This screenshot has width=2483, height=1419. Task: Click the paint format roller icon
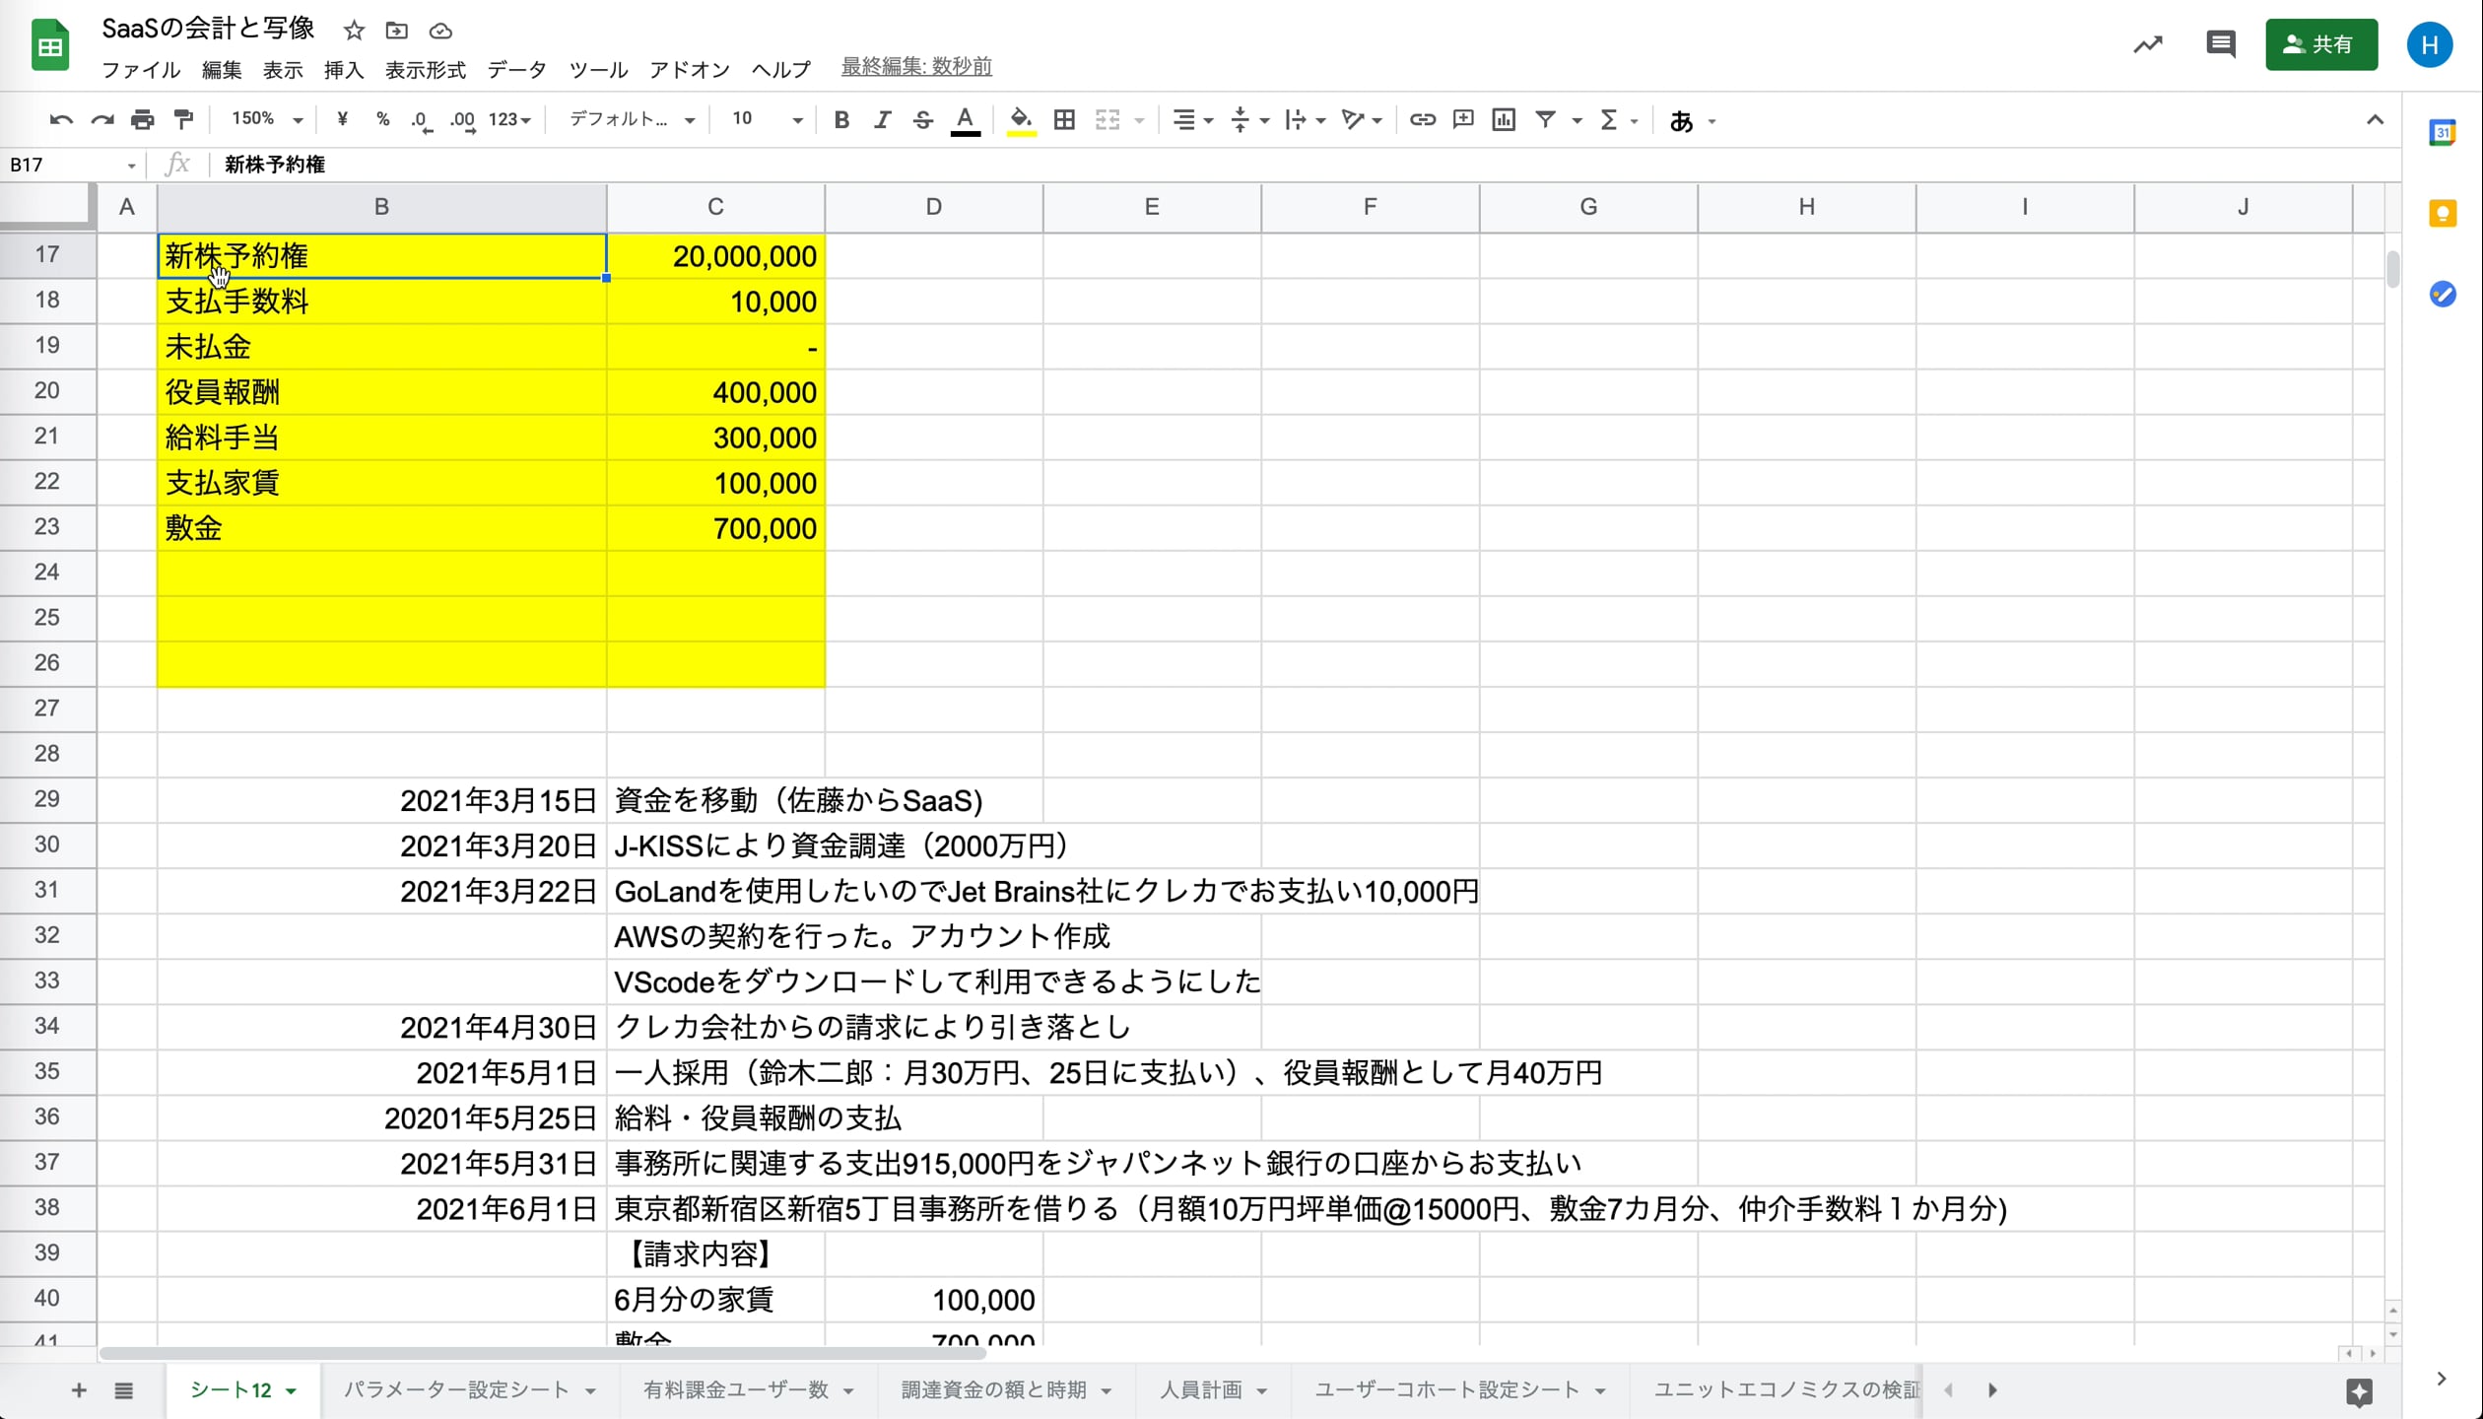click(x=183, y=120)
